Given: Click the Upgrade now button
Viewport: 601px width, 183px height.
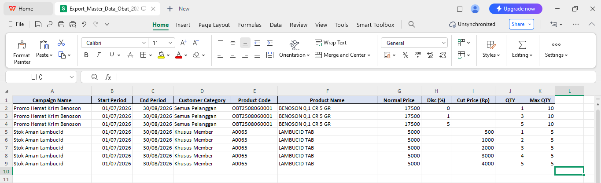Looking at the screenshot, I should tap(516, 9).
